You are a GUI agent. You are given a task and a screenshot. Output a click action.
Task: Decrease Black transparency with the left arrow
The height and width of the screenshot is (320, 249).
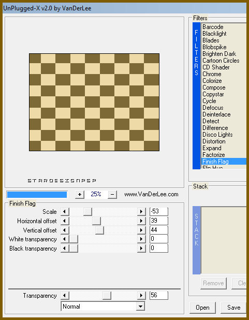(65, 249)
